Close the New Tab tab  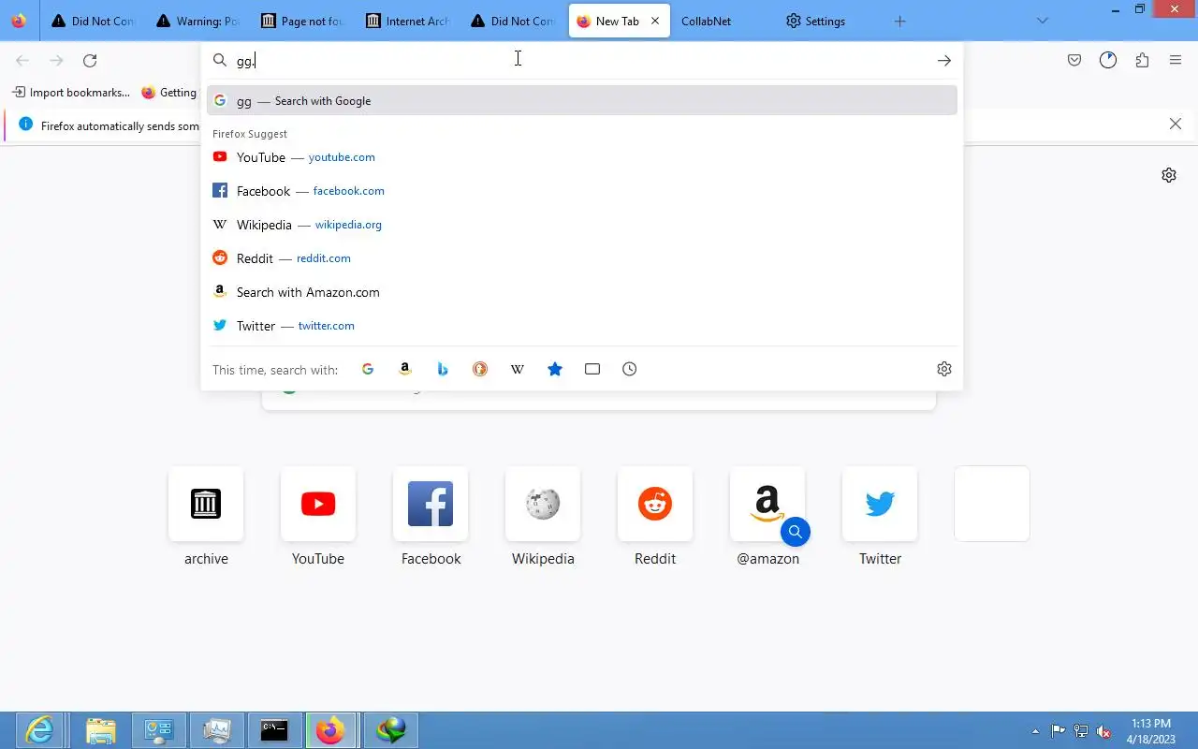tap(655, 21)
